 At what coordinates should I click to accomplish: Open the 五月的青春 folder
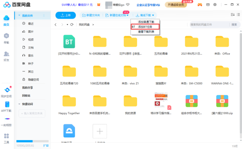coord(161,45)
